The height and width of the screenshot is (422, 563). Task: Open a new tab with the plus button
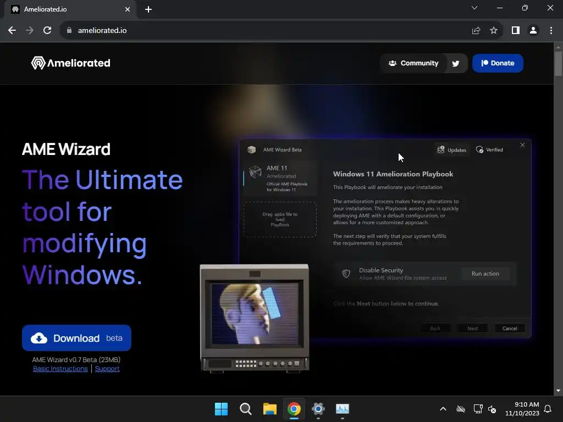148,9
